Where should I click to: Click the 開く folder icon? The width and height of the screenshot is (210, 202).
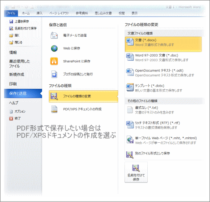pyautogui.click(x=11, y=35)
